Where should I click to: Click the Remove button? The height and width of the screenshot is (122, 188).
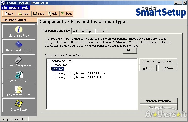point(168,68)
